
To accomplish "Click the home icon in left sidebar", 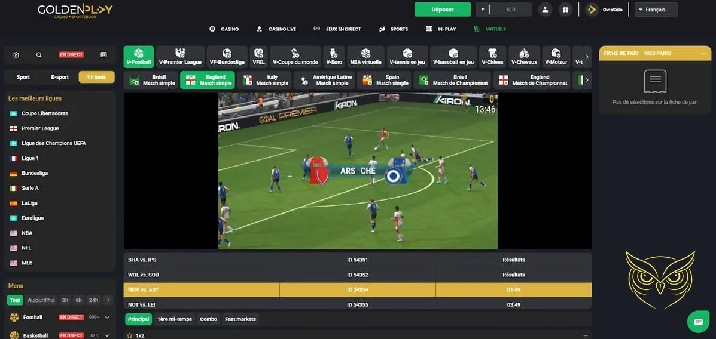I will [x=16, y=55].
